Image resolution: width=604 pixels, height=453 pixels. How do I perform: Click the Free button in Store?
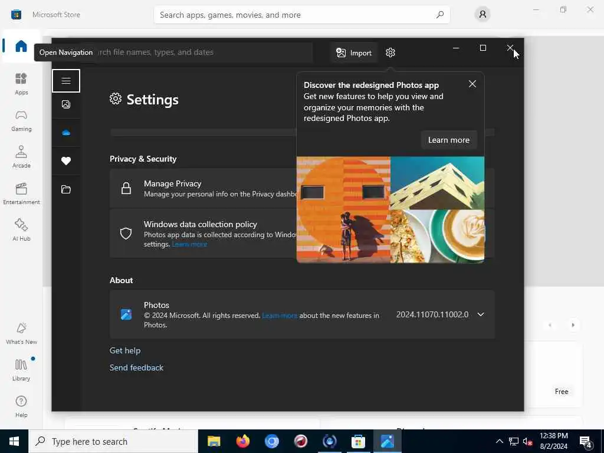562,392
